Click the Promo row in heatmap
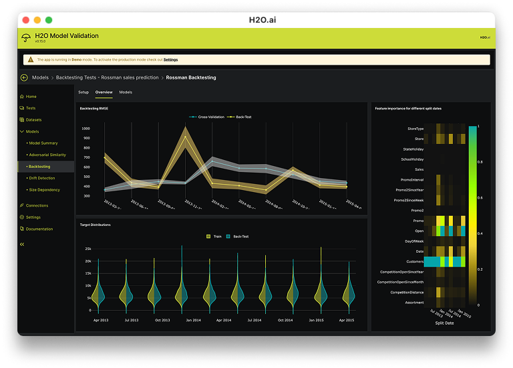Viewport: 513px width, 368px height. point(445,221)
